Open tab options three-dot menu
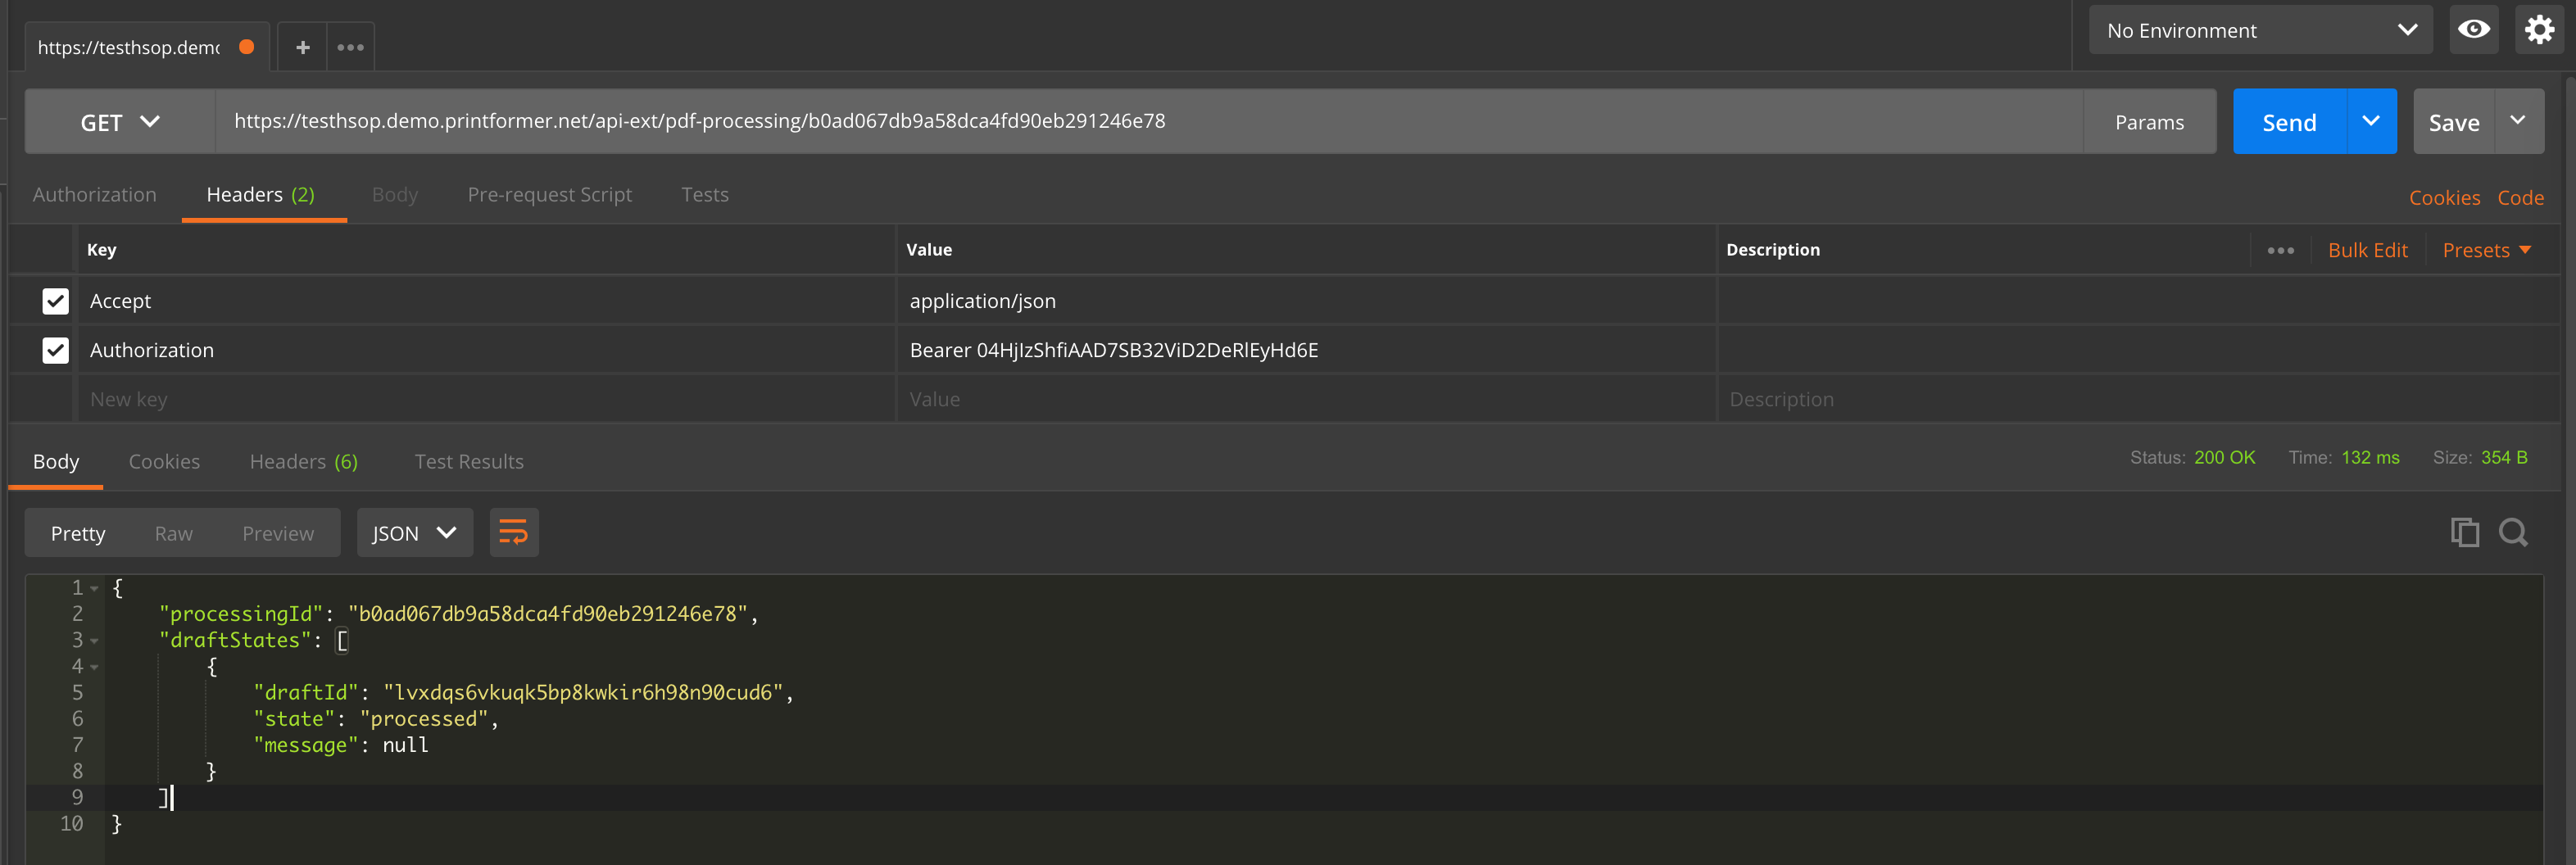Viewport: 2576px width, 865px height. point(350,47)
